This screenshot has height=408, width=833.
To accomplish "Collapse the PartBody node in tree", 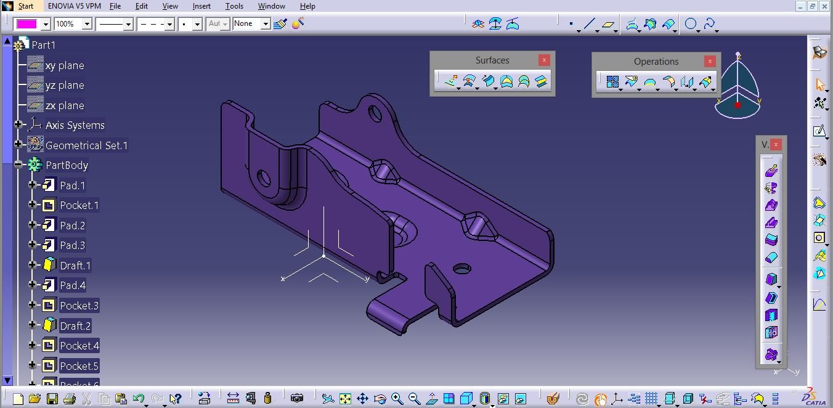I will [x=18, y=165].
